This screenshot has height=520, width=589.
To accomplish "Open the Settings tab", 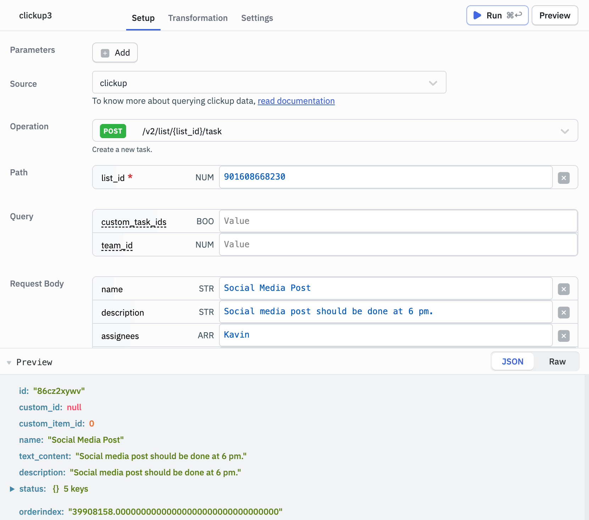I will click(257, 18).
